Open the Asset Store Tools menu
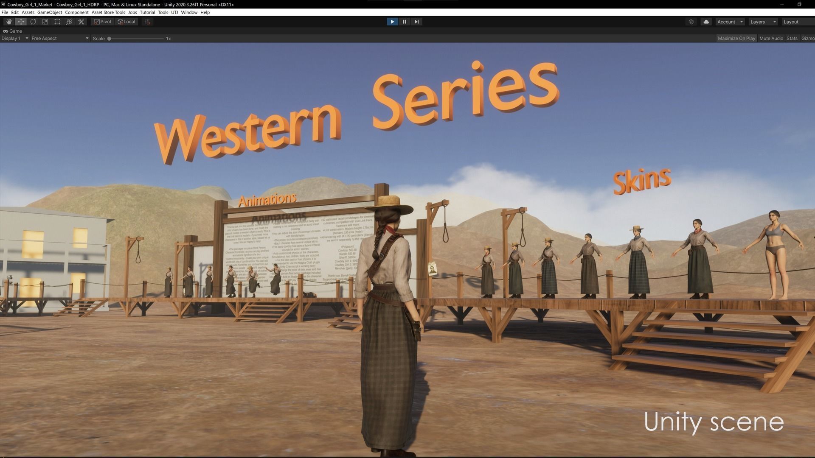The height and width of the screenshot is (458, 815). [108, 12]
